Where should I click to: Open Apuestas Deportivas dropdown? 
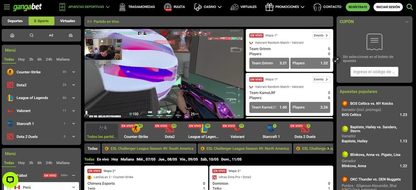84,7
